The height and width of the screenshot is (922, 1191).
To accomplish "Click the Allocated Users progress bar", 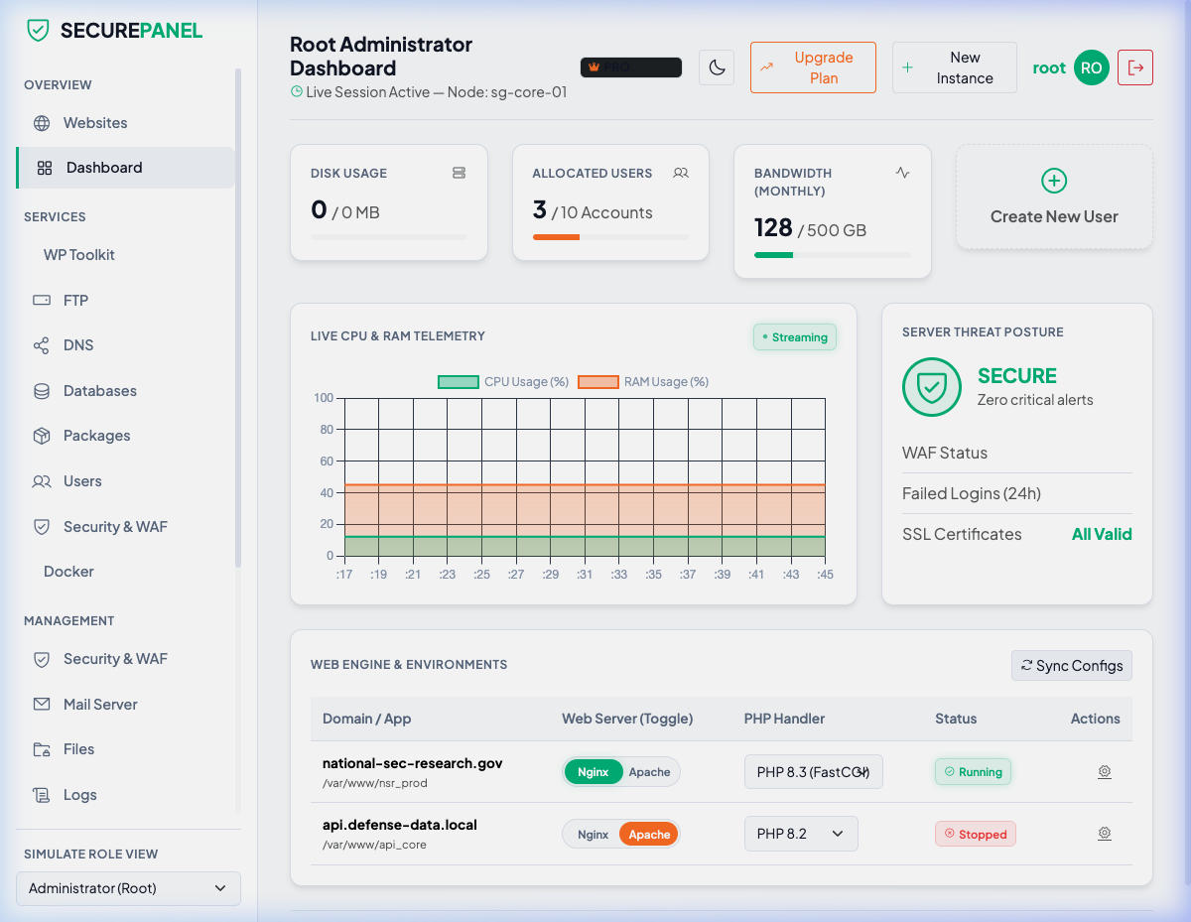I will [610, 237].
